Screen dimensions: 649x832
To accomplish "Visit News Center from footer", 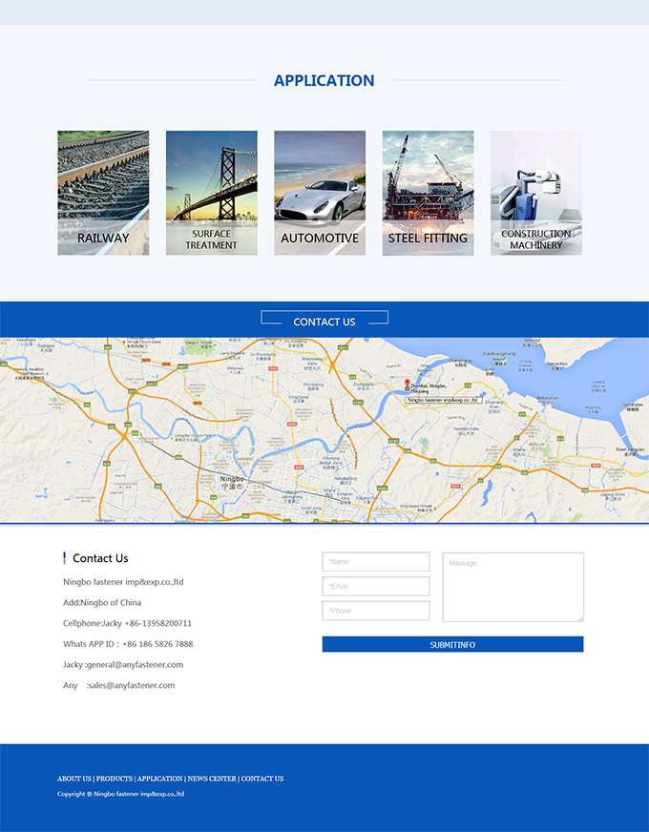I will point(212,779).
